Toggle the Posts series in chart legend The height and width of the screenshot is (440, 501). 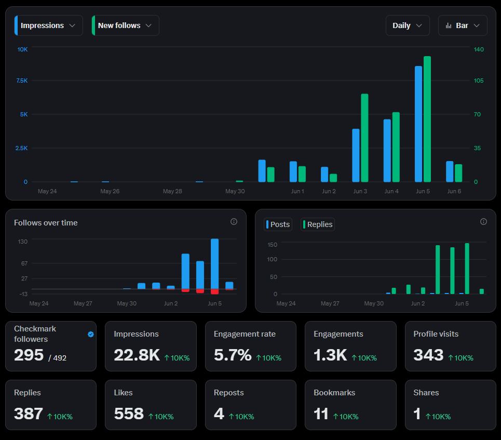(278, 224)
